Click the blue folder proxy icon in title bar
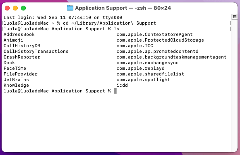Viewport: 240px width, 155px height. point(70,8)
